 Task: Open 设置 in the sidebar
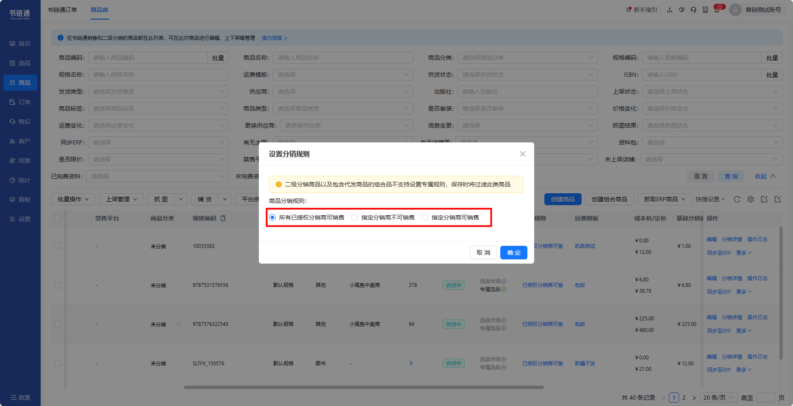click(x=20, y=219)
